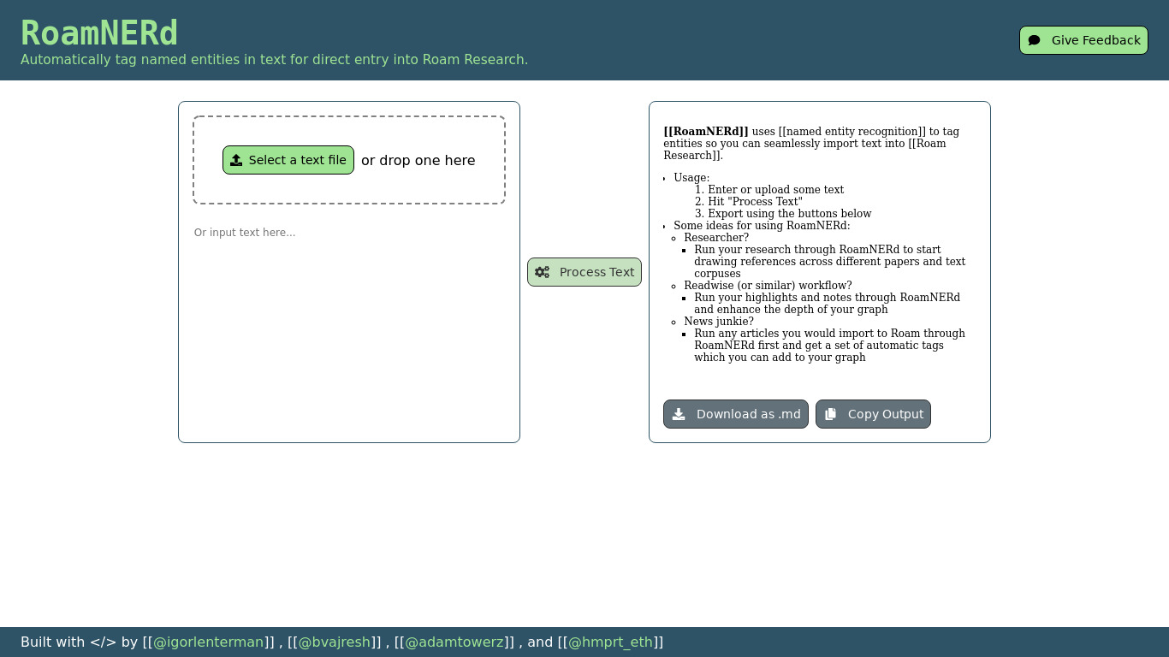Click the 'Run your research through RoamNERd' paragraph
The width and height of the screenshot is (1169, 657).
click(830, 262)
